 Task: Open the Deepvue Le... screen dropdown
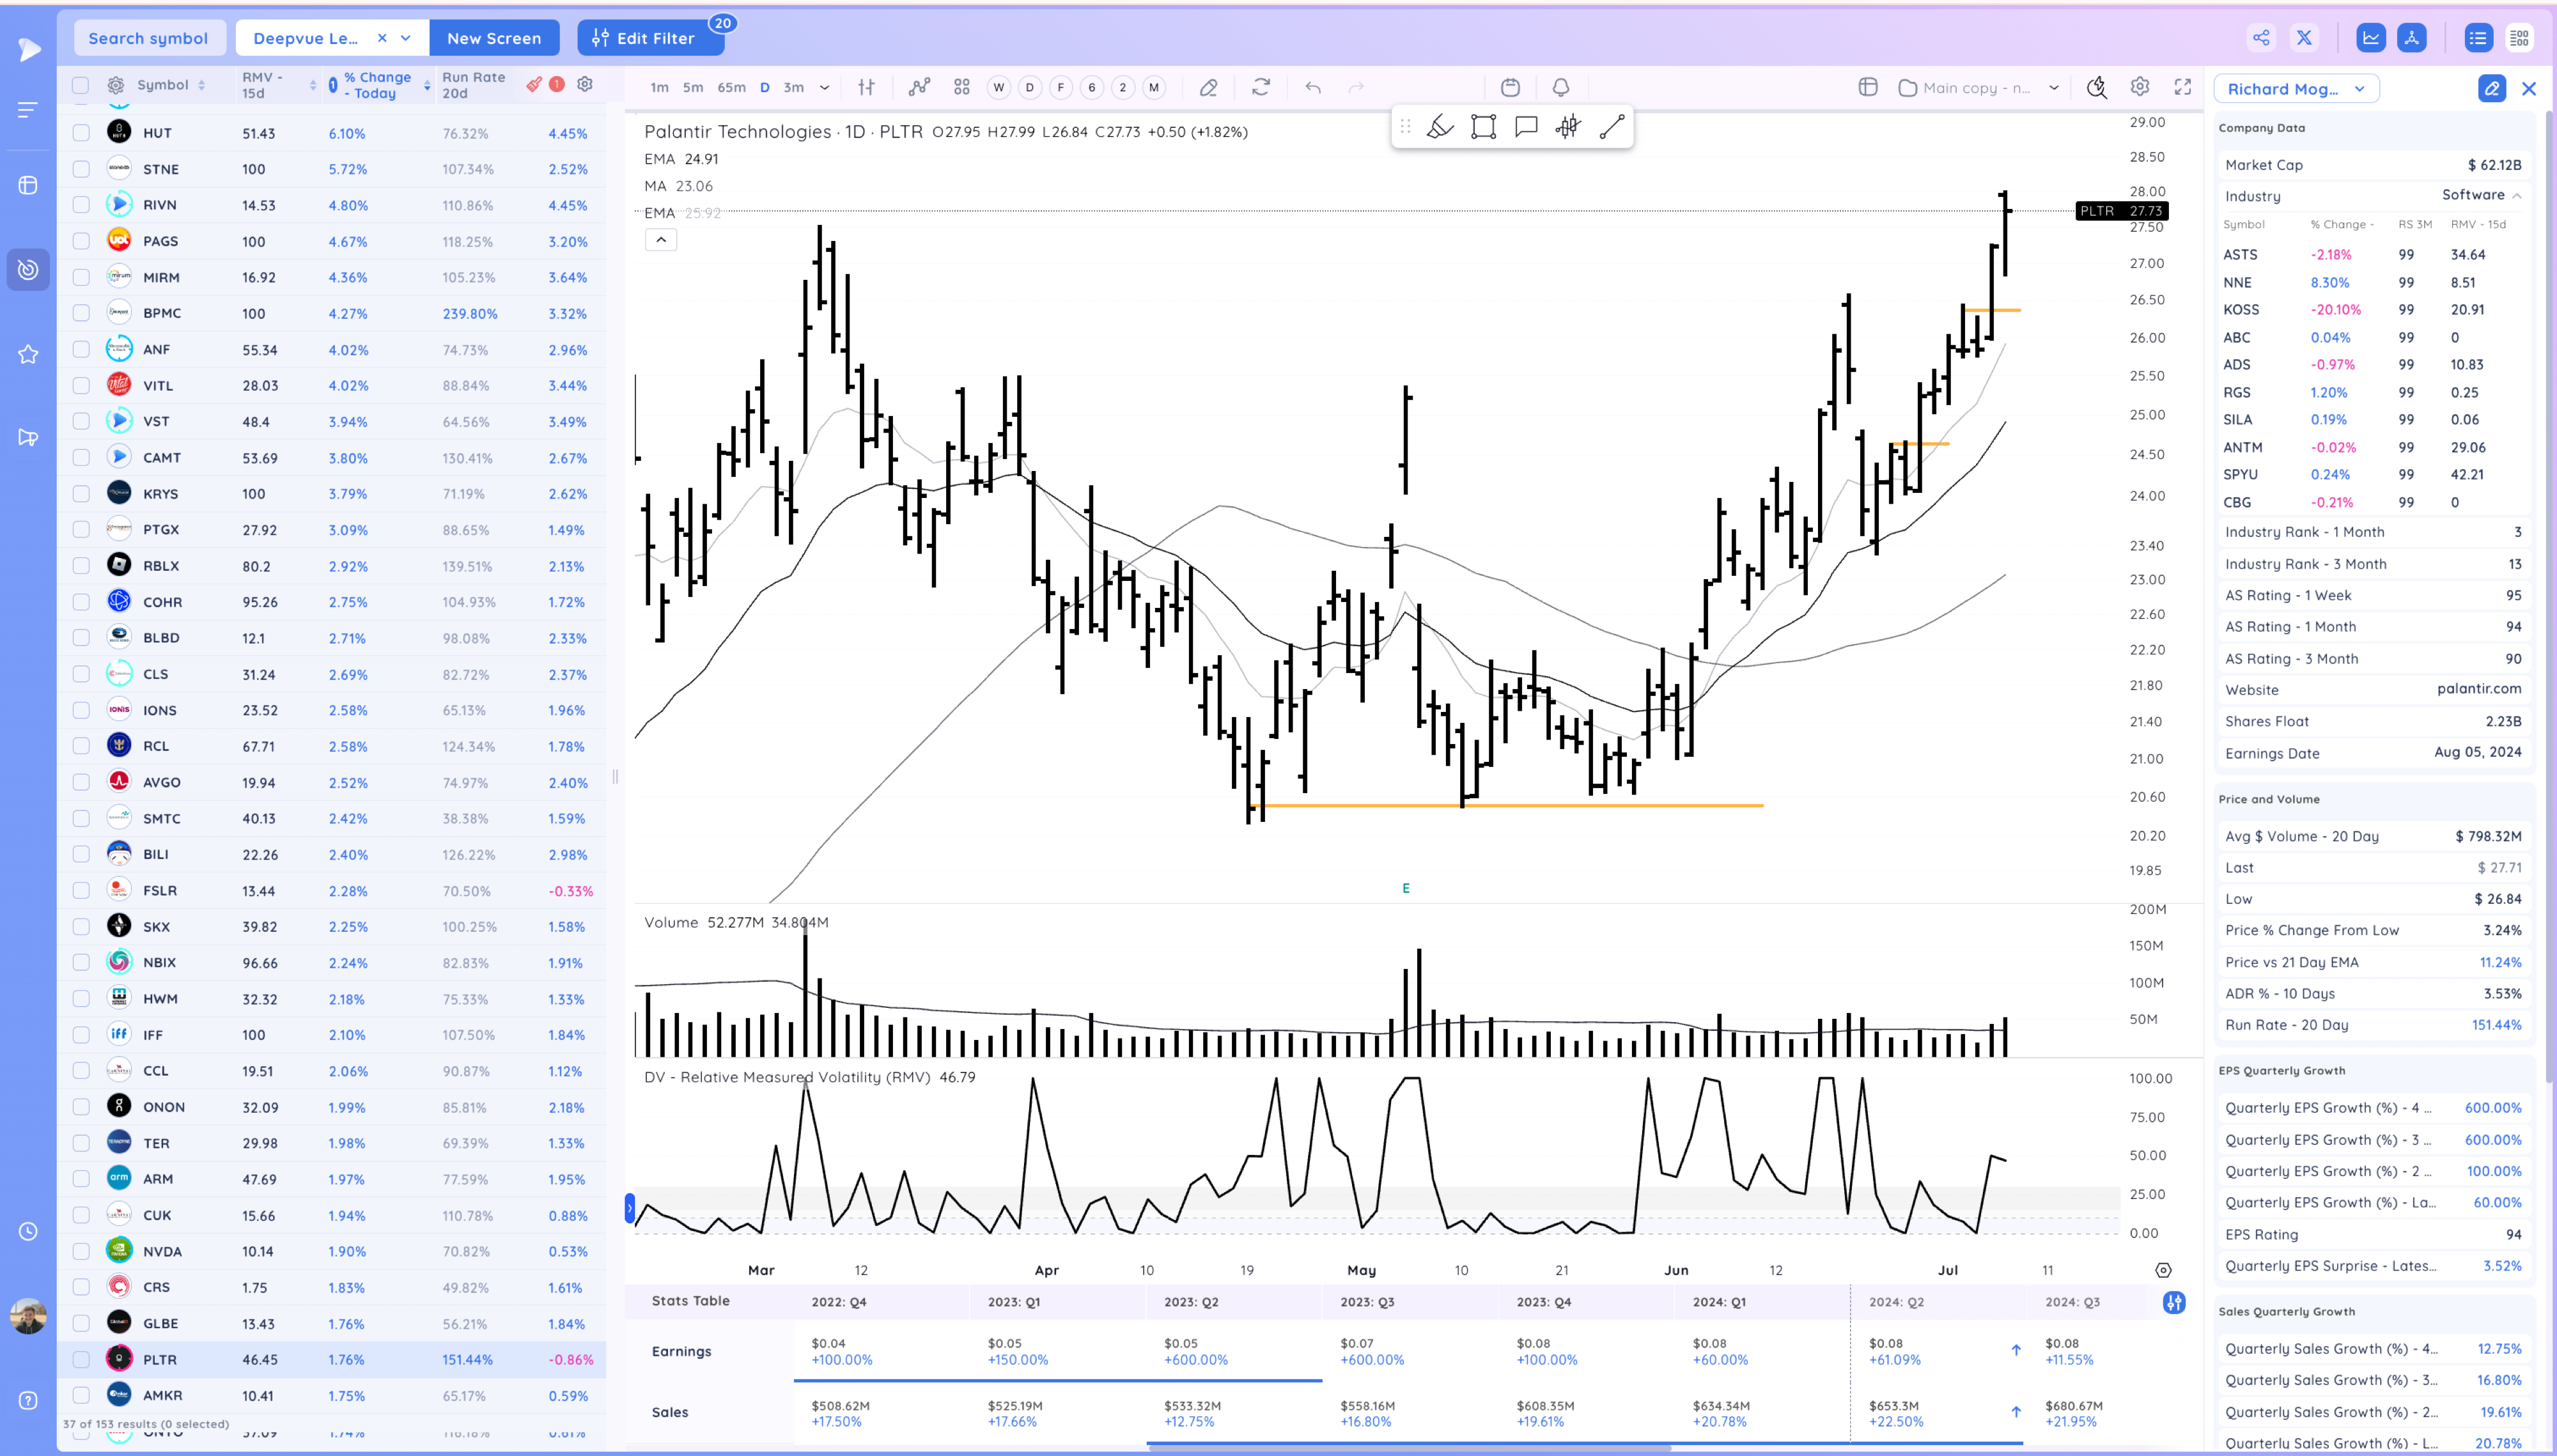(x=405, y=38)
